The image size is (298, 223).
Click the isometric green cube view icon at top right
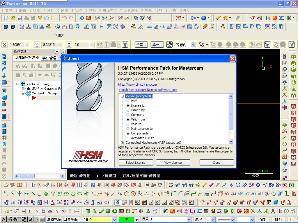click(294, 57)
